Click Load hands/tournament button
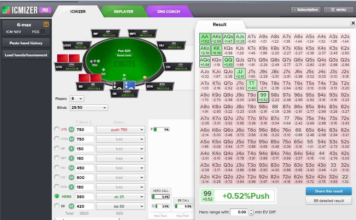 pyautogui.click(x=26, y=55)
